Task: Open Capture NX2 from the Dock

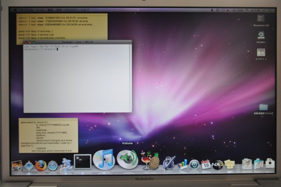Action: (x=217, y=165)
